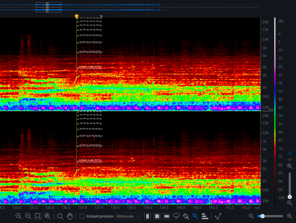
Task: Select the Grab hand tool
Action: pyautogui.click(x=70, y=216)
